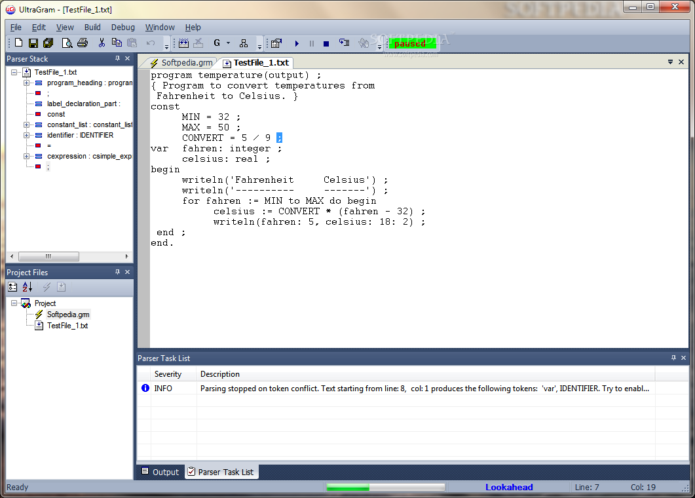Pin the Parser Stack panel
695x498 pixels.
(x=117, y=58)
